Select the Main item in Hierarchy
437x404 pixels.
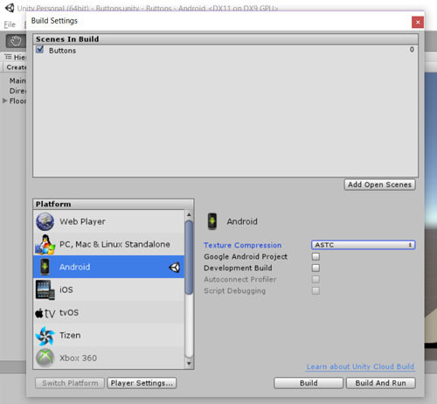(17, 80)
